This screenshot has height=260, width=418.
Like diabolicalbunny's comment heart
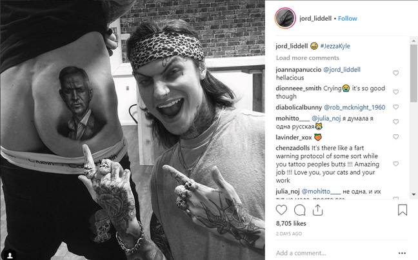[396, 107]
